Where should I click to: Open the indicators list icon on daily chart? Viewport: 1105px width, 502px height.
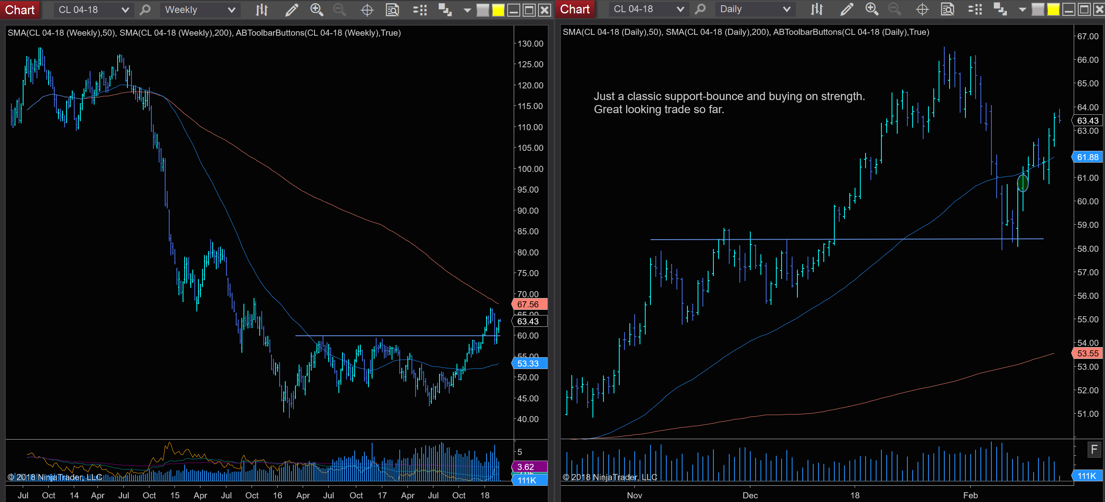tap(975, 9)
